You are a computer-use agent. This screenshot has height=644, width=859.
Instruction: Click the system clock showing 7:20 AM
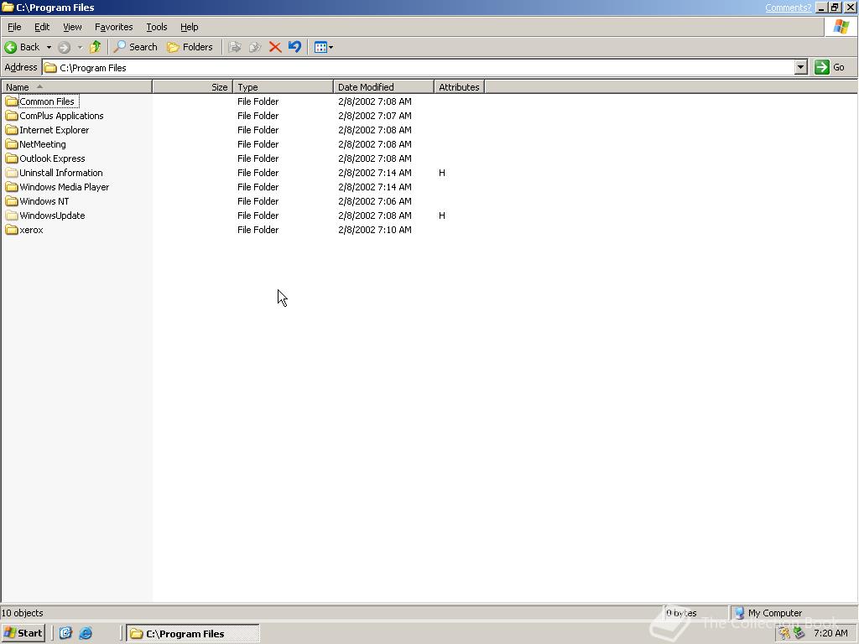click(830, 633)
